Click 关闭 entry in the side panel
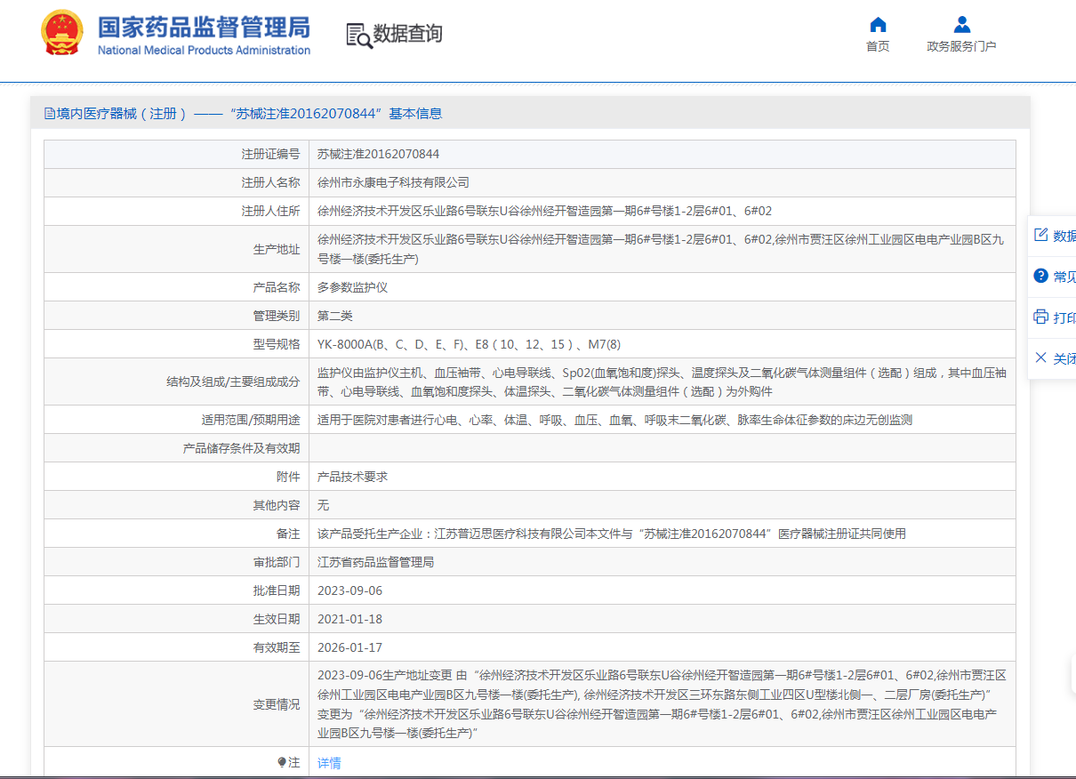 click(1064, 358)
